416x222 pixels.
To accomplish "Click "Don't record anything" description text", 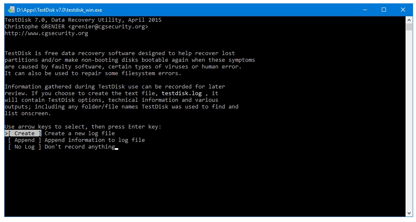I will (x=80, y=147).
